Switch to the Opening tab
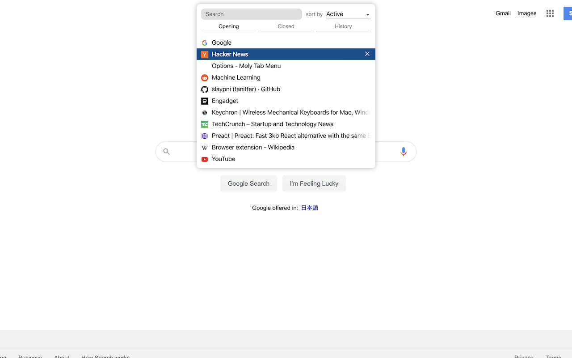The height and width of the screenshot is (358, 572). coord(229,27)
